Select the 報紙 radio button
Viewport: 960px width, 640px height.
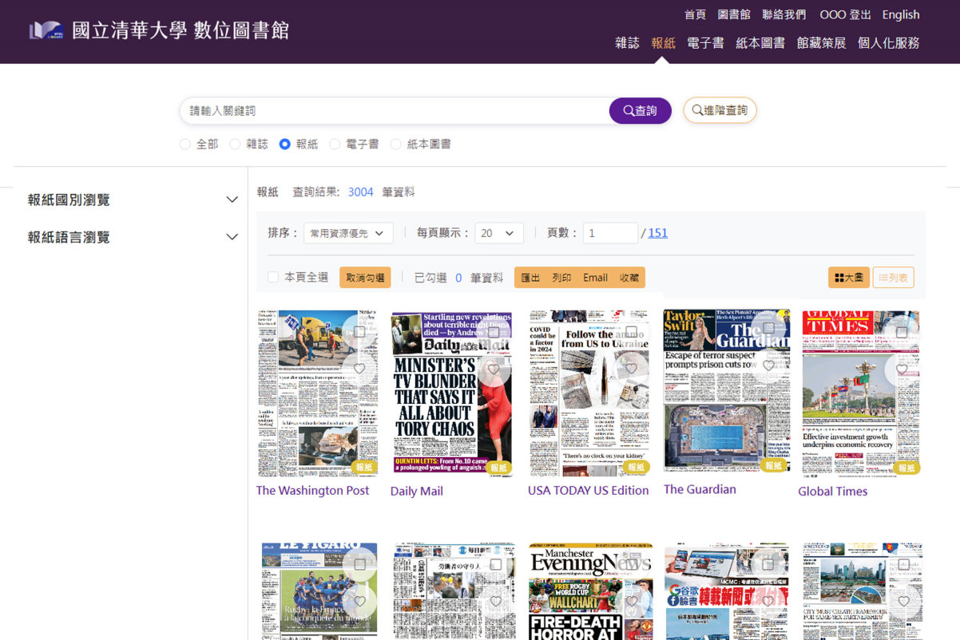[x=285, y=144]
